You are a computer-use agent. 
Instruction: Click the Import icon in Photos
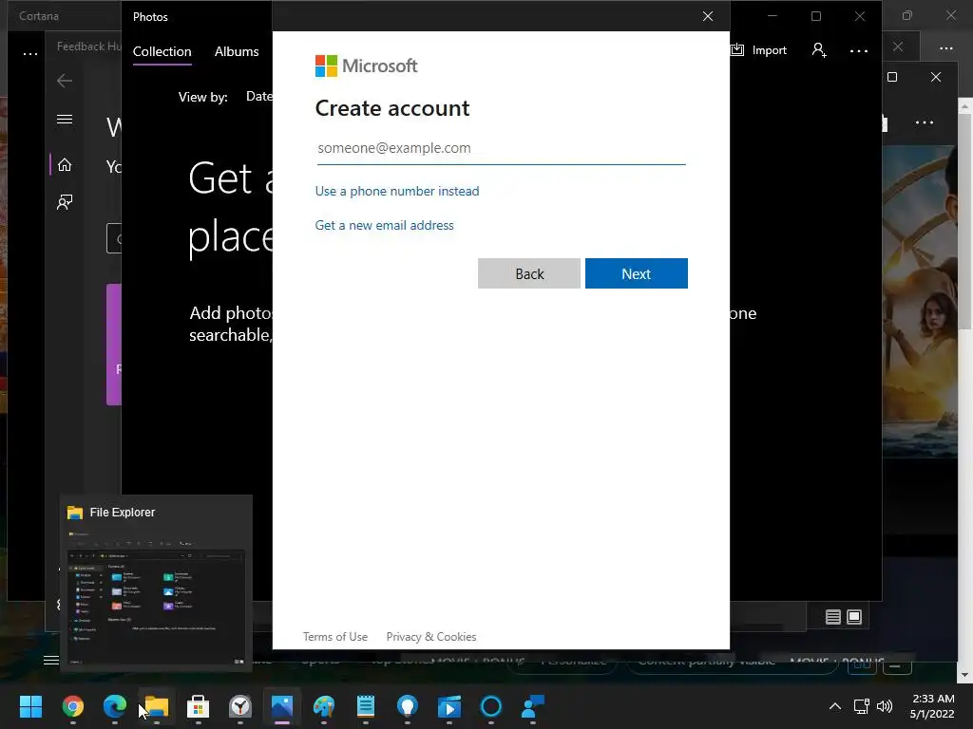[737, 50]
